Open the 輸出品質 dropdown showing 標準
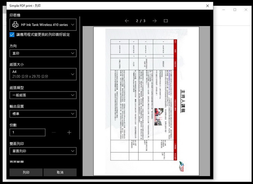253x184 pixels. point(43,114)
